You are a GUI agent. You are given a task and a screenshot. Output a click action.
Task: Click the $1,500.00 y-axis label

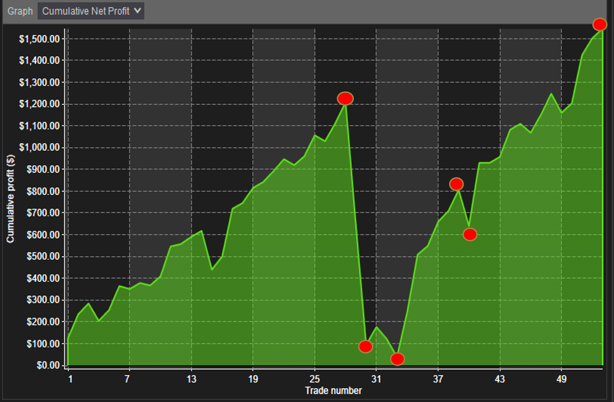pos(40,39)
